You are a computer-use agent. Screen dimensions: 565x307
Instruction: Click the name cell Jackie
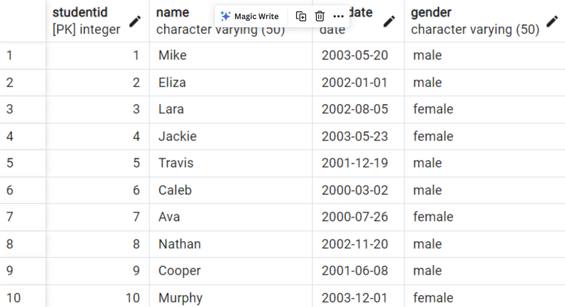coord(231,136)
